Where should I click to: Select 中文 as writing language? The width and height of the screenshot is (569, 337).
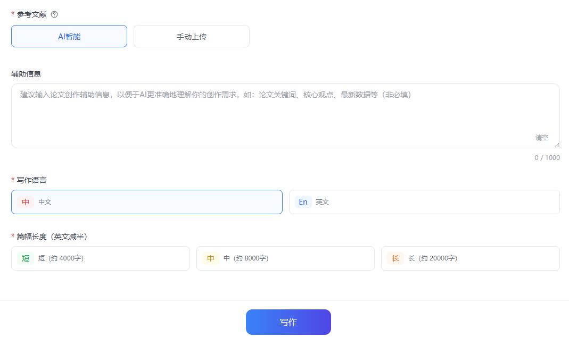(146, 202)
